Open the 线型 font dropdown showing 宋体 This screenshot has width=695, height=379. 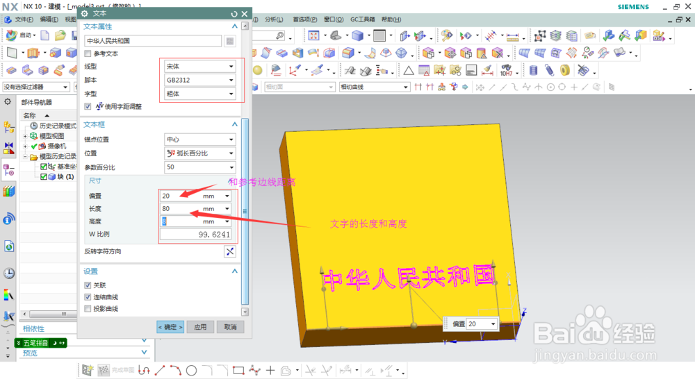tap(199, 67)
